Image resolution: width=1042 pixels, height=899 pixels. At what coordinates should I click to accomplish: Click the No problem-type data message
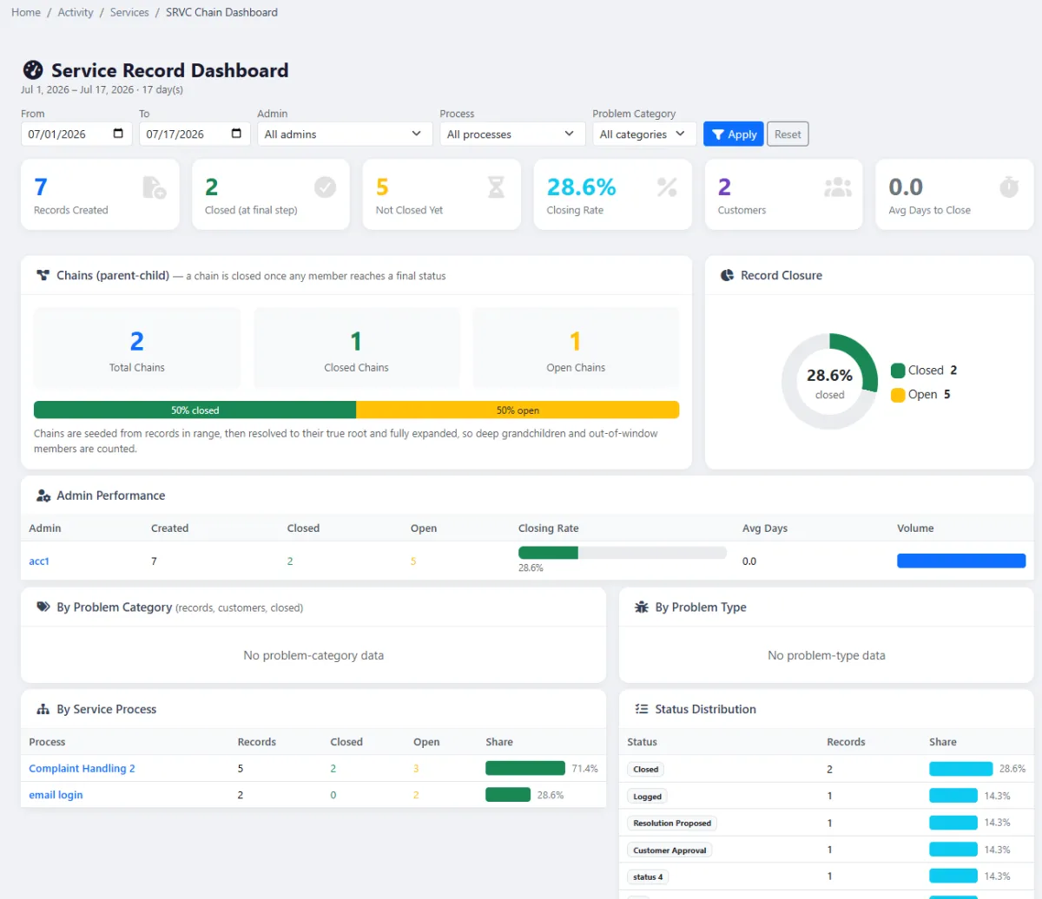(827, 655)
